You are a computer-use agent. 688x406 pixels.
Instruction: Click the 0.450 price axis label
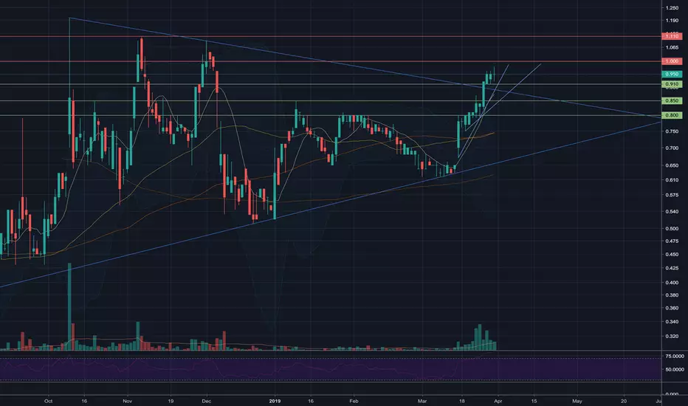coord(672,254)
